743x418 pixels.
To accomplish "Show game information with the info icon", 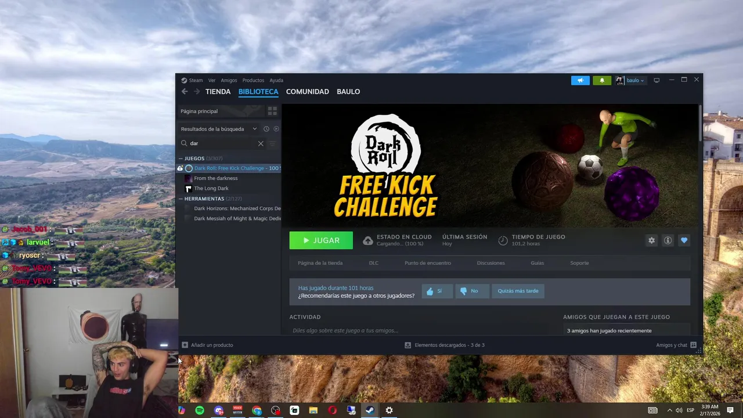I will coord(668,240).
